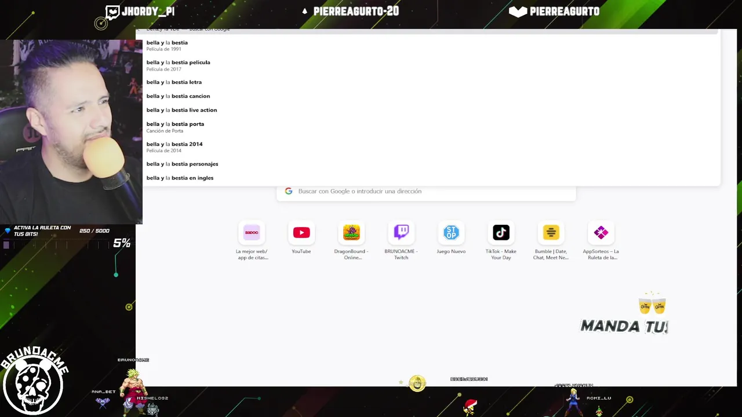Click the 'Juego Nuevo' label

pos(451,251)
